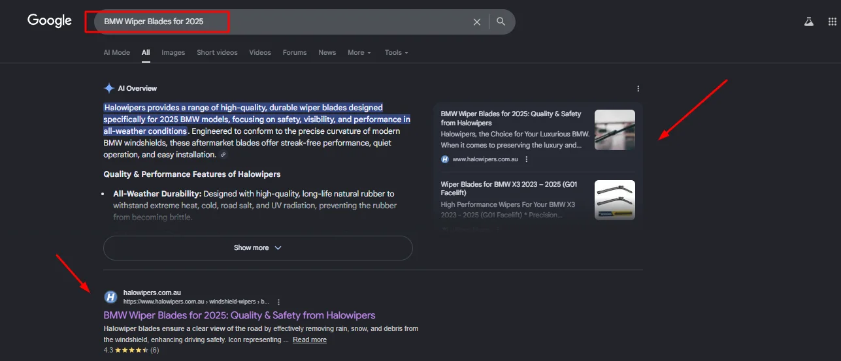Click the magnifying glass search icon
This screenshot has height=361, width=841.
click(501, 22)
